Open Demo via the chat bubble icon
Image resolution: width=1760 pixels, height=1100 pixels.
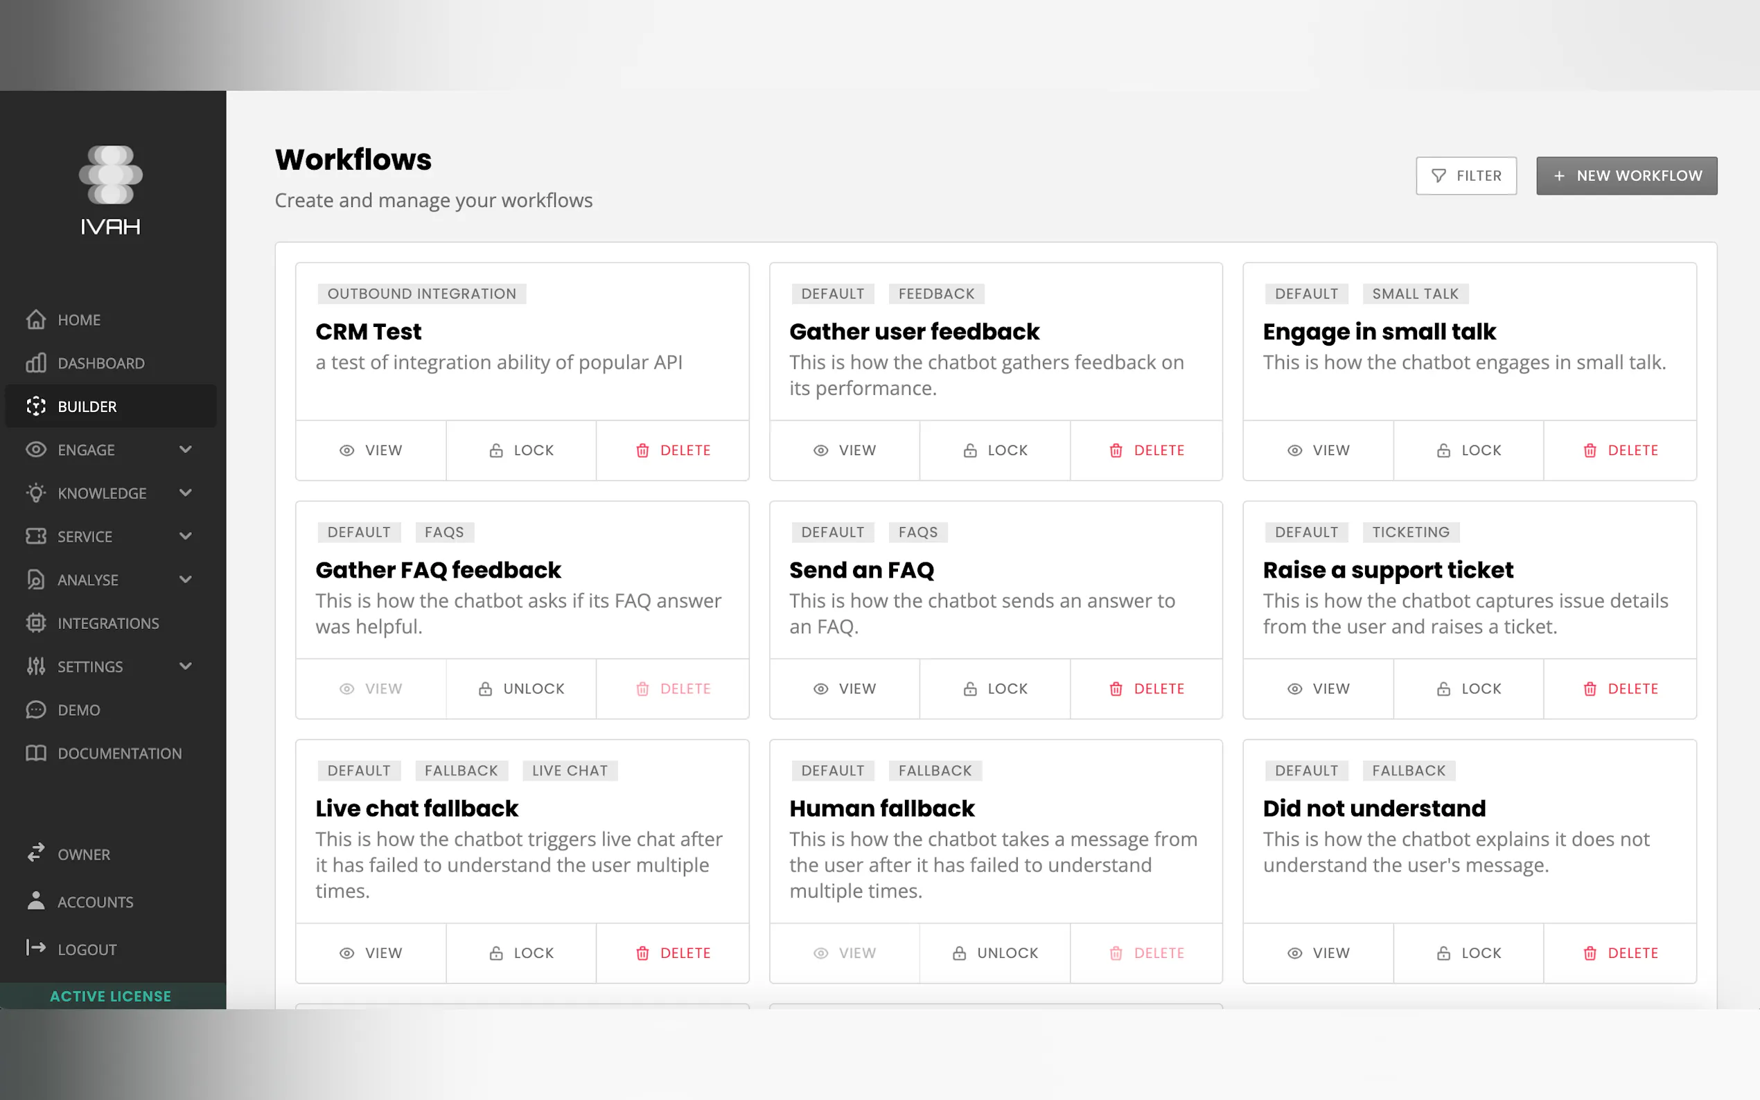tap(35, 709)
